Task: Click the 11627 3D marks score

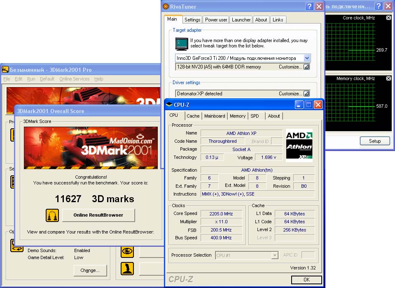Action: click(94, 199)
